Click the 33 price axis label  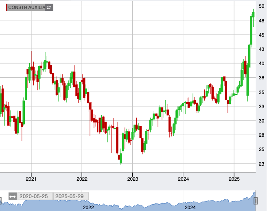[x=261, y=107]
